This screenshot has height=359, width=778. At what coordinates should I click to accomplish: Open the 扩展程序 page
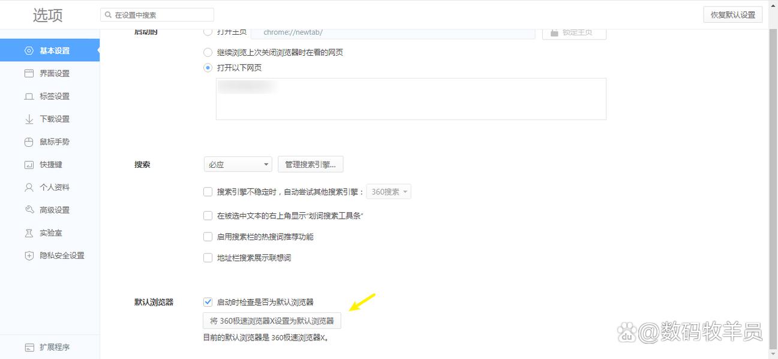(53, 346)
